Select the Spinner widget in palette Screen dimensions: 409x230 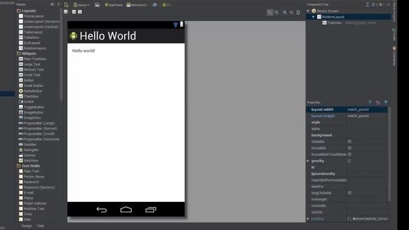point(27,155)
